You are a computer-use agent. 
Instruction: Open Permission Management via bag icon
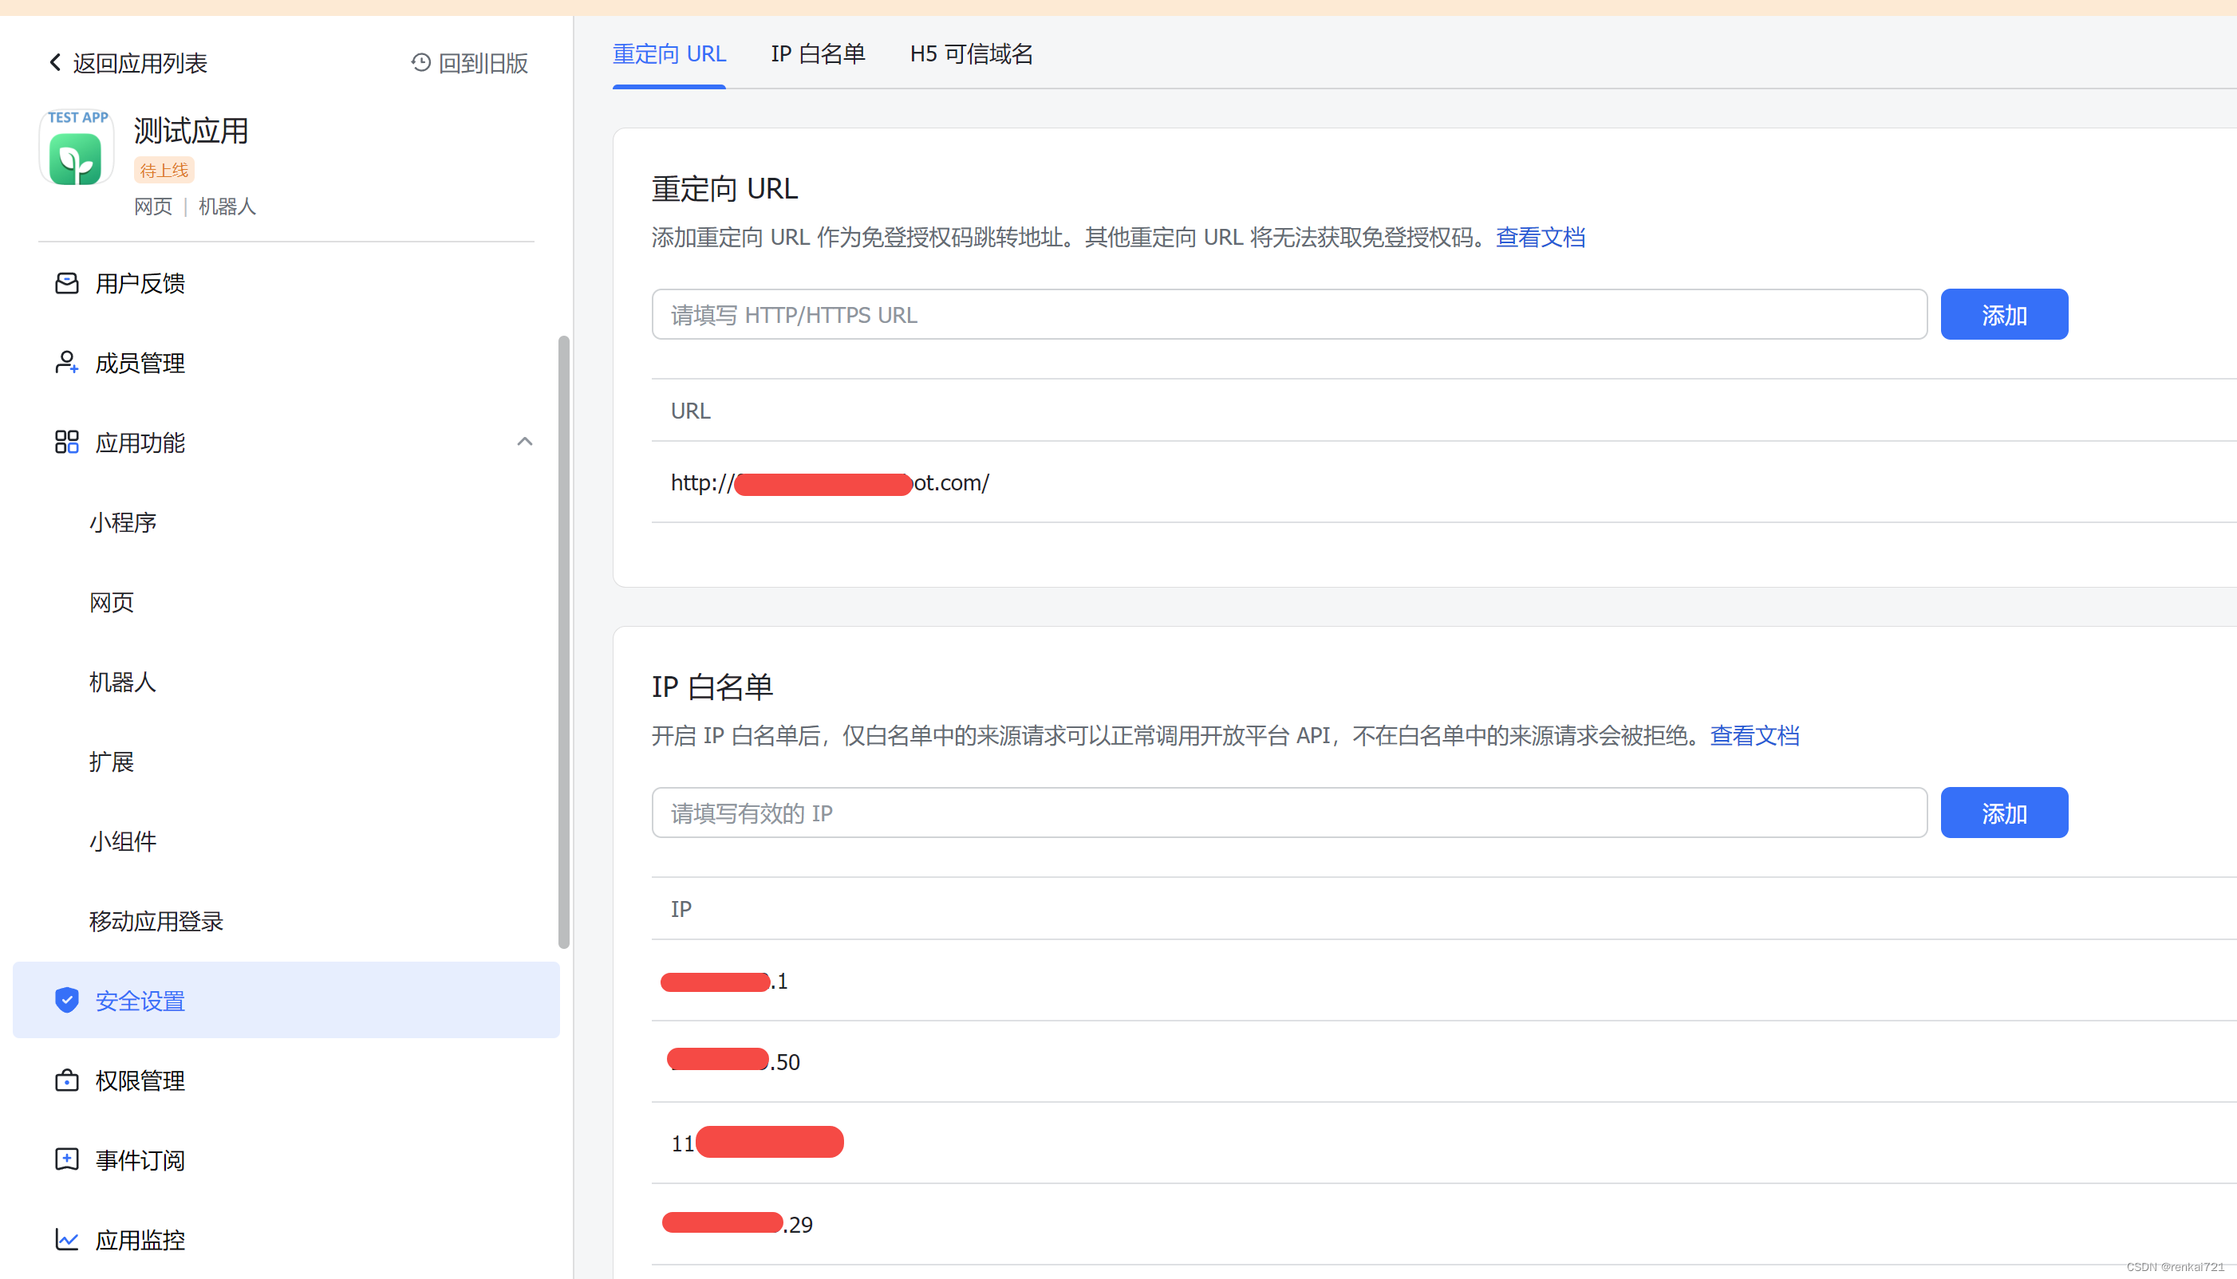point(67,1080)
